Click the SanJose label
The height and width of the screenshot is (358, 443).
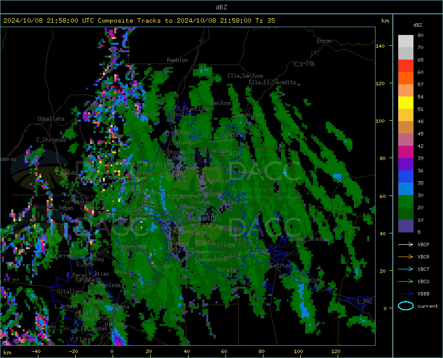221,103
